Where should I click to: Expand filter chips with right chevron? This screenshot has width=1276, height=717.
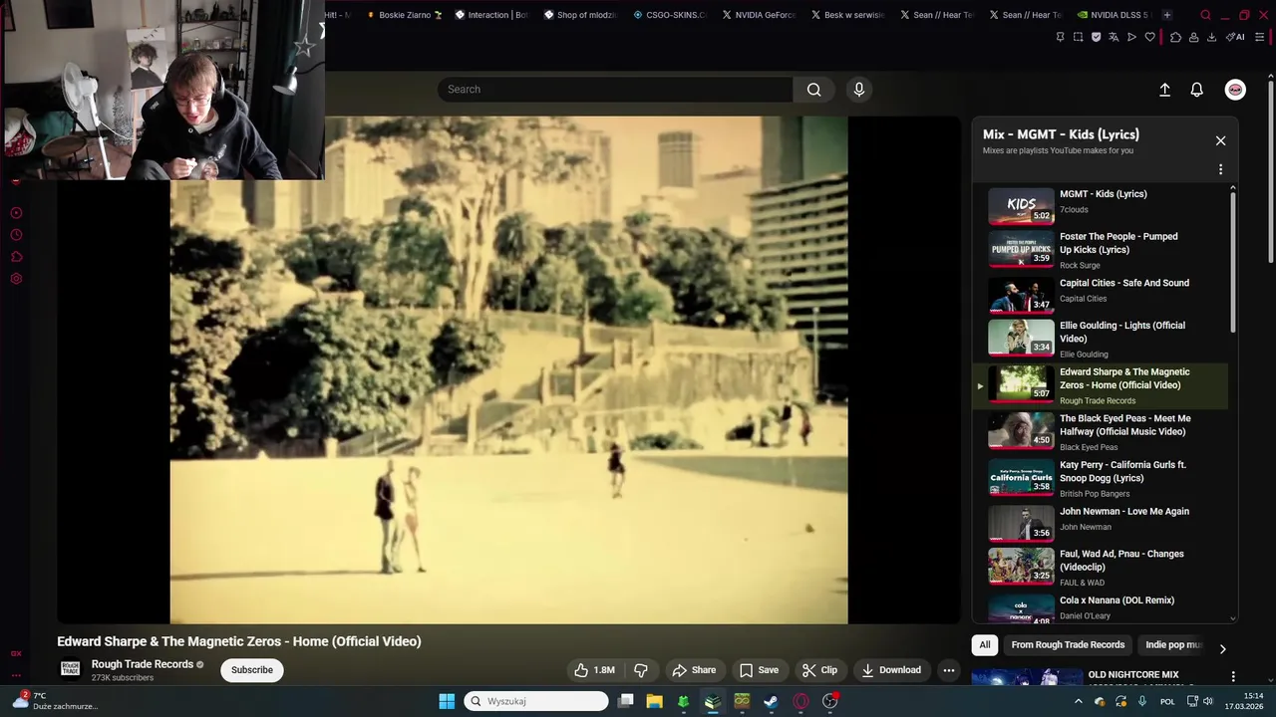click(1222, 649)
